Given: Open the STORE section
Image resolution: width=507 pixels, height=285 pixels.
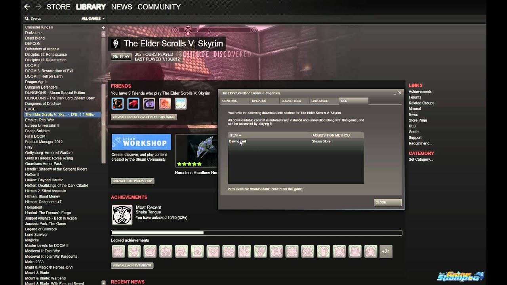Looking at the screenshot, I should [x=59, y=7].
